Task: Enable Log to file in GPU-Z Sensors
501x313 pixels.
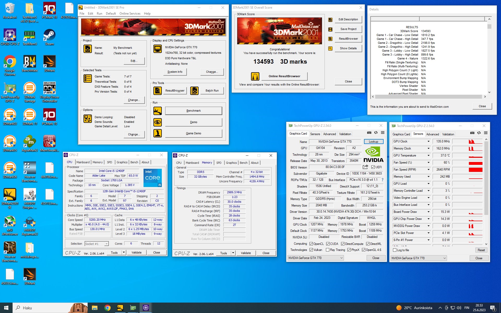Action: [395, 250]
